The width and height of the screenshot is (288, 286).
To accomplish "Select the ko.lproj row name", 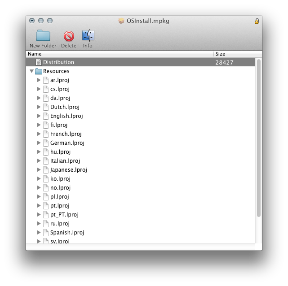I will pos(60,179).
